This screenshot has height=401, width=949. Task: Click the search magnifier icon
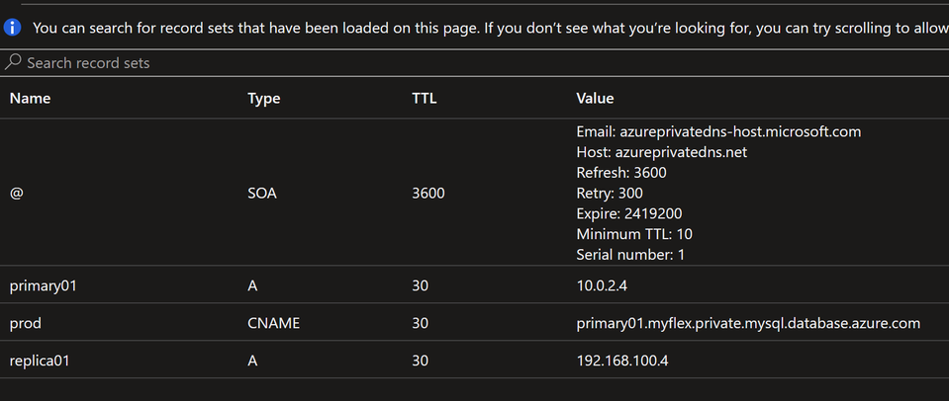[13, 62]
